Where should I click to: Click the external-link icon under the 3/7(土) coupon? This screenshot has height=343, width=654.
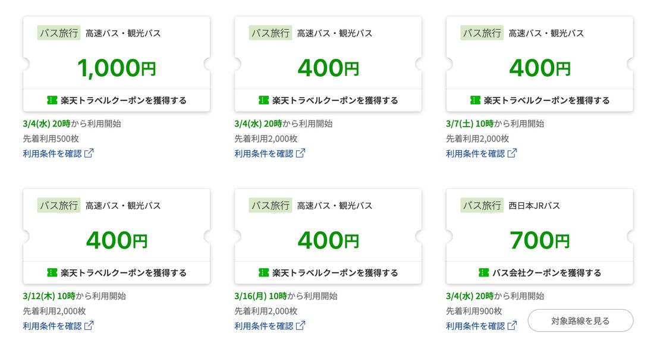512,153
